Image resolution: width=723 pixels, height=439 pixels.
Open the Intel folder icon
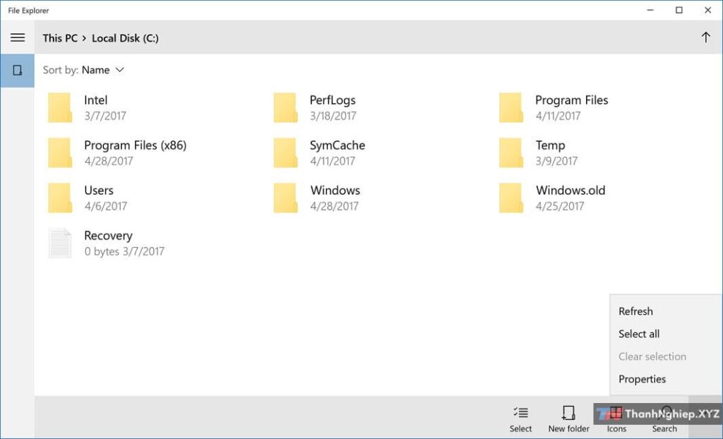(60, 107)
